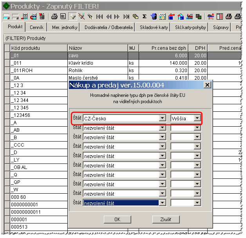Click the columns layout icon
Image resolution: width=246 pixels, height=238 pixels.
[x=220, y=16]
